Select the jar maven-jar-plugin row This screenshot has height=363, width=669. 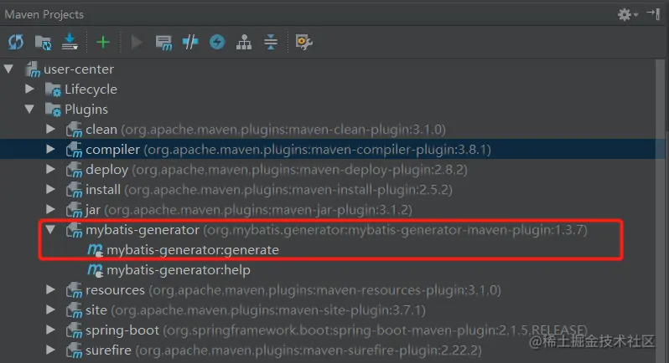(x=249, y=209)
